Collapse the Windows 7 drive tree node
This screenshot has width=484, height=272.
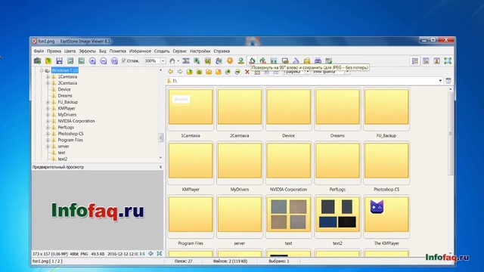(42, 70)
